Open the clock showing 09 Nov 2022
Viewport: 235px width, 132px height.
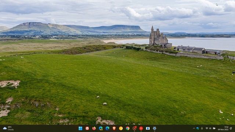point(223,128)
